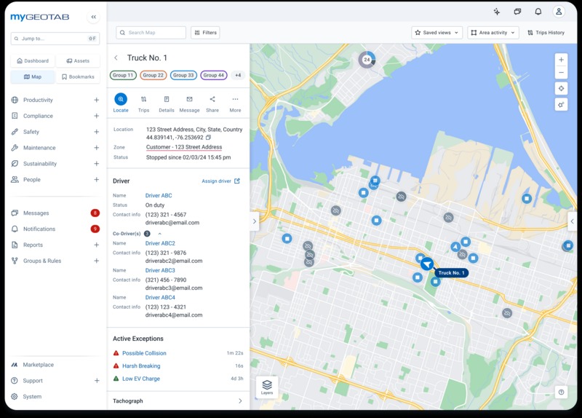582x418 pixels.
Task: Select the Group 33 tag
Action: tap(183, 76)
